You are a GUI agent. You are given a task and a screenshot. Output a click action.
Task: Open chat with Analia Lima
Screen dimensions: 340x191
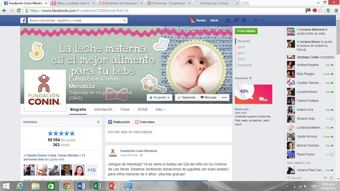point(310,110)
